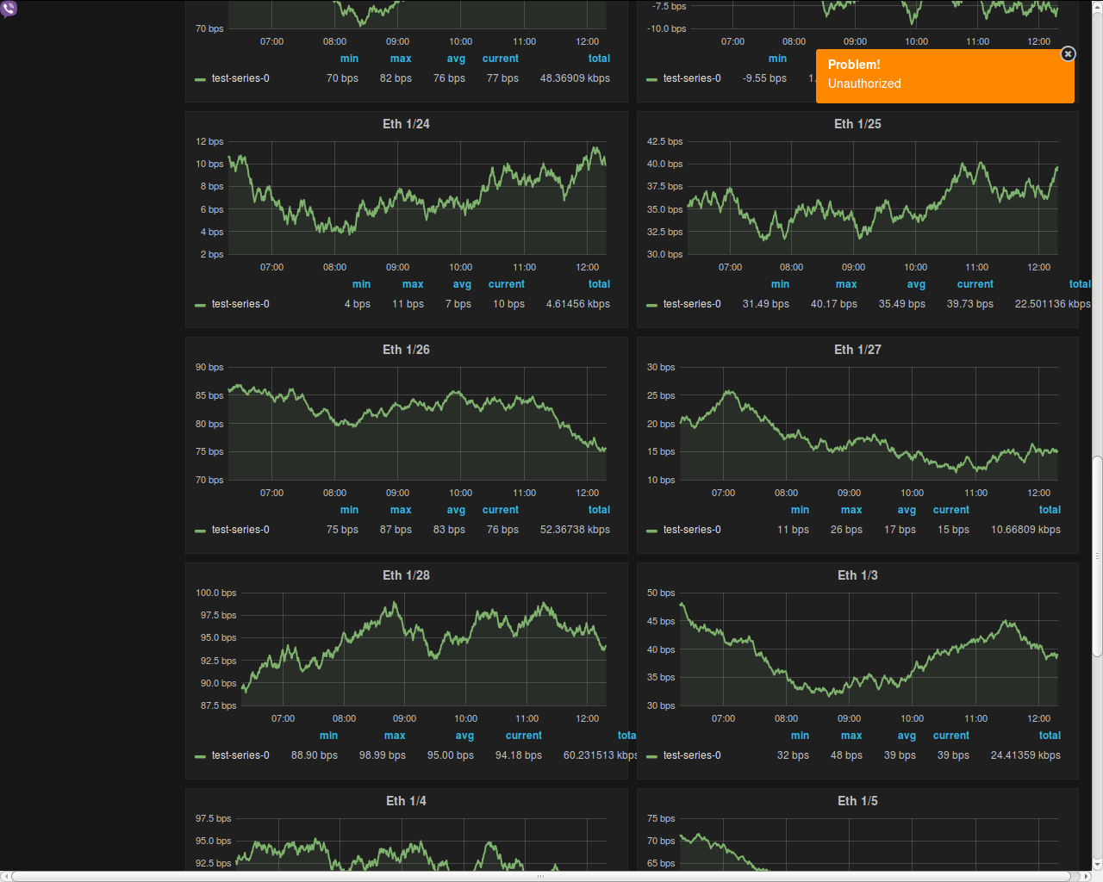Toggle test-series-0 visibility in Eth 1/28
This screenshot has height=882, width=1103.
point(240,755)
